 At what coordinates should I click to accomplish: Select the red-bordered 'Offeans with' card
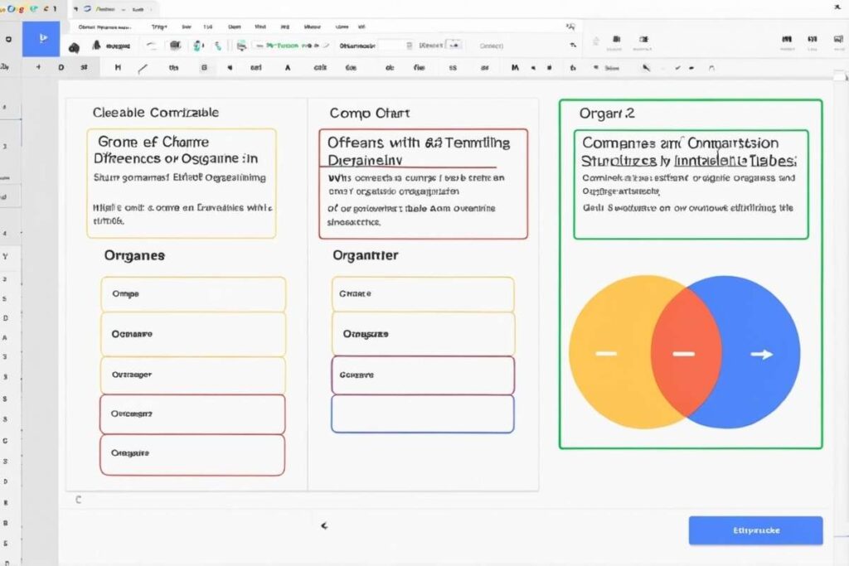click(423, 183)
